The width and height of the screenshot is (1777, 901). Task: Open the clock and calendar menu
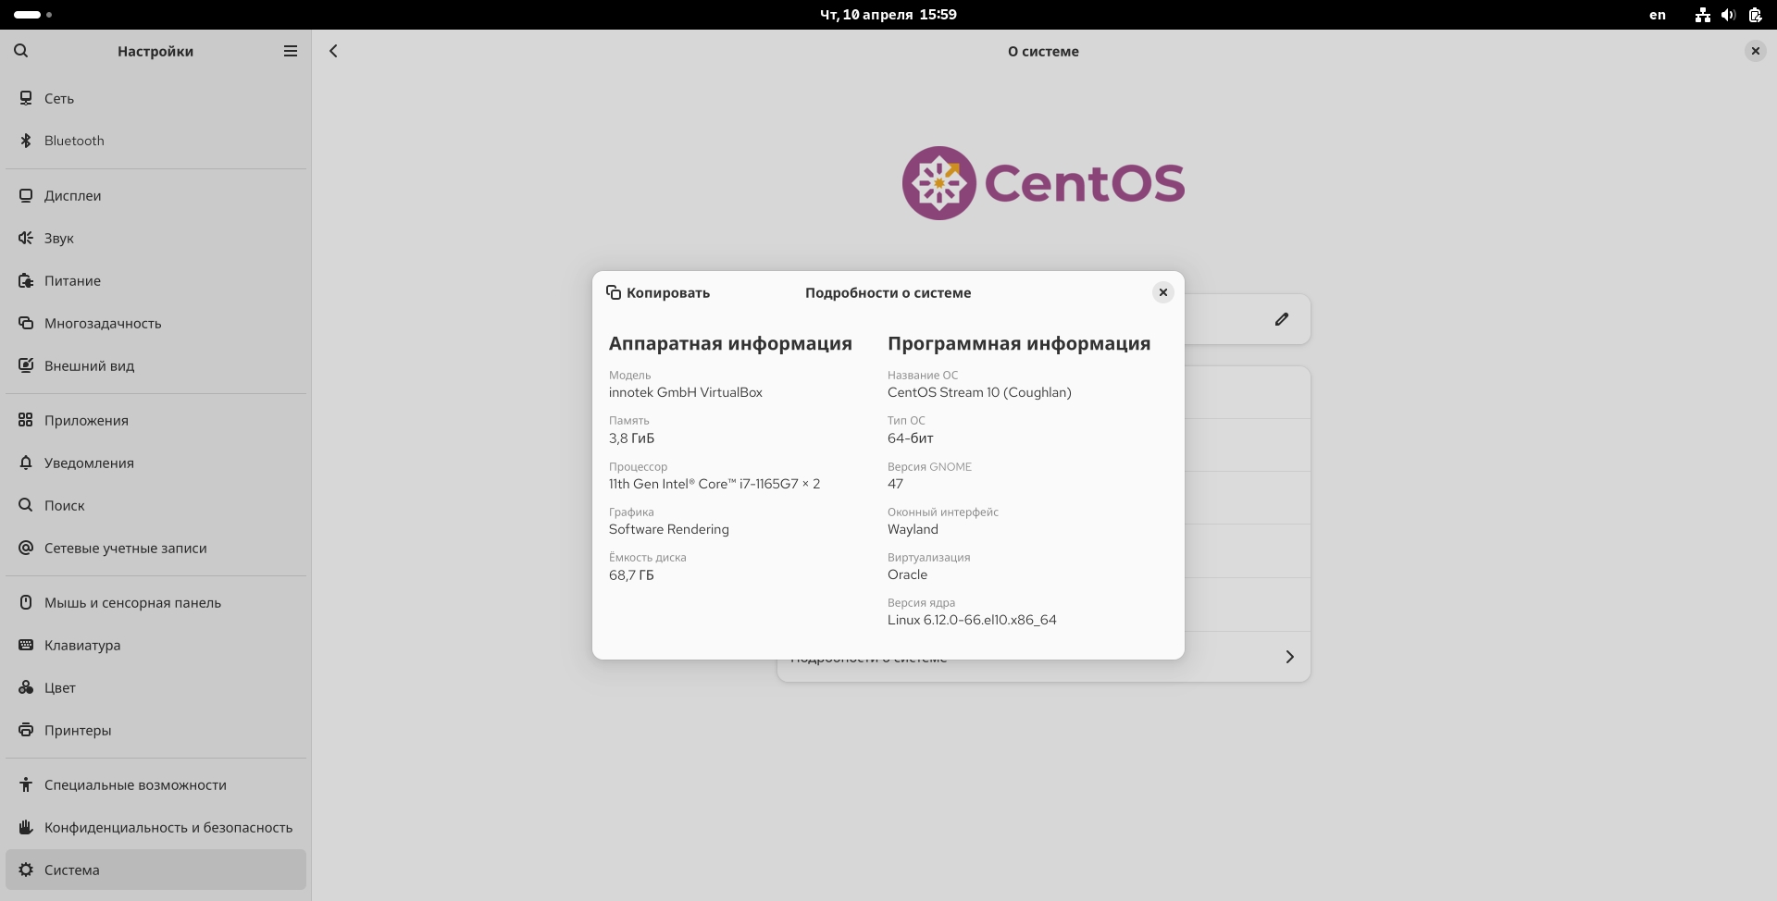888,15
